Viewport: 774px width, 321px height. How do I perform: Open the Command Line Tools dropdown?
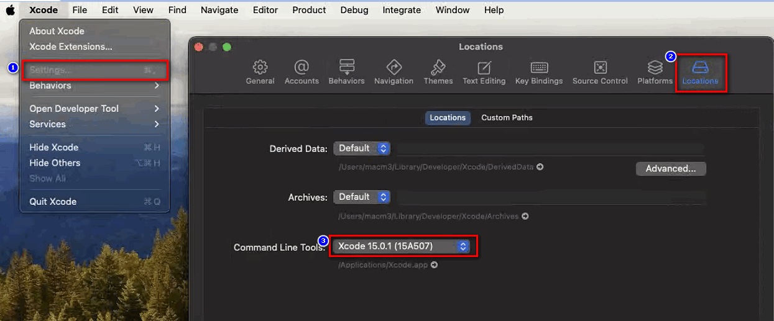(401, 246)
